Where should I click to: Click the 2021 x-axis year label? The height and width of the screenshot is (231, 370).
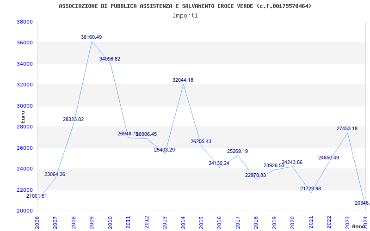(x=311, y=222)
